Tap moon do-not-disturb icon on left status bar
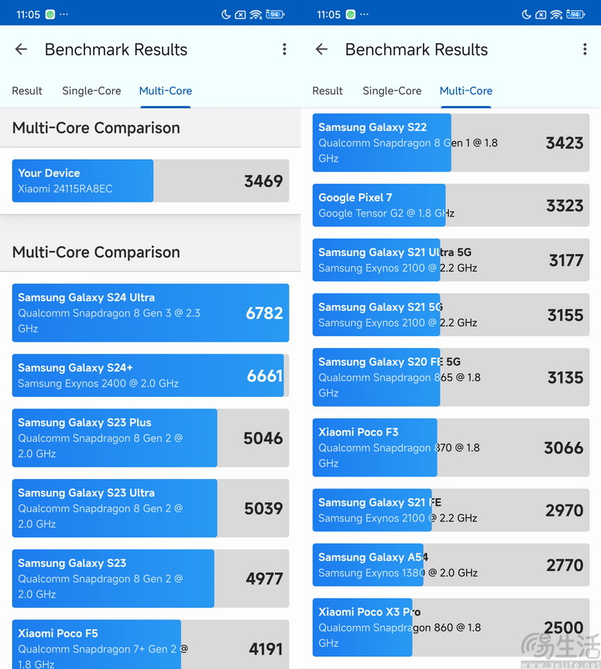 226,14
